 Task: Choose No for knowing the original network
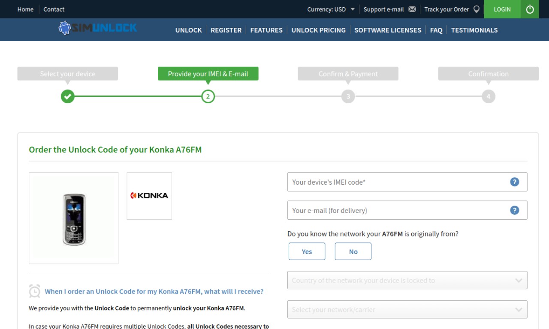pyautogui.click(x=353, y=251)
